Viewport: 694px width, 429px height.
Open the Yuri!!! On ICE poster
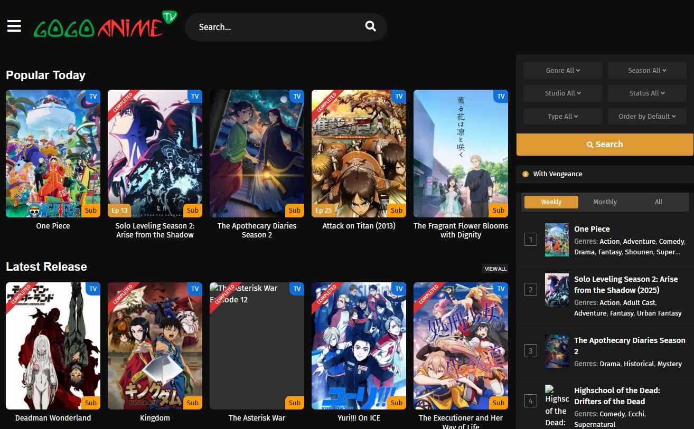click(359, 346)
